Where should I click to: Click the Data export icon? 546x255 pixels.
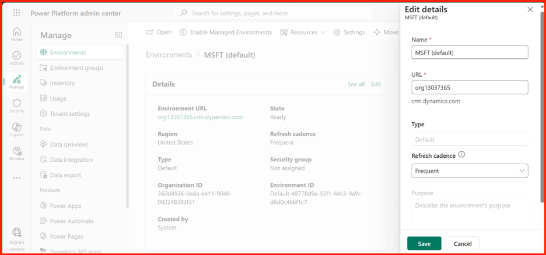pyautogui.click(x=43, y=175)
